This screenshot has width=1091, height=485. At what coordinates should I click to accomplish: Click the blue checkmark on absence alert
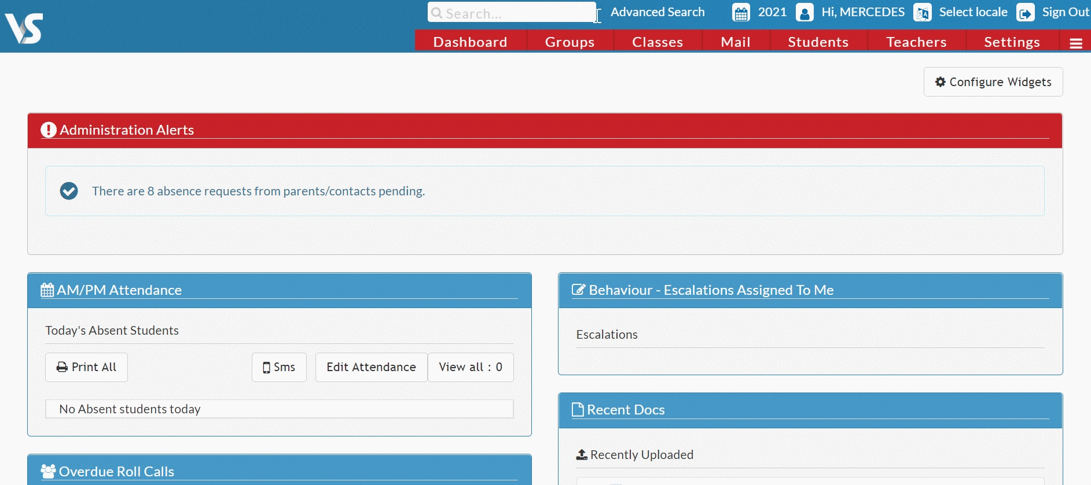coord(69,191)
